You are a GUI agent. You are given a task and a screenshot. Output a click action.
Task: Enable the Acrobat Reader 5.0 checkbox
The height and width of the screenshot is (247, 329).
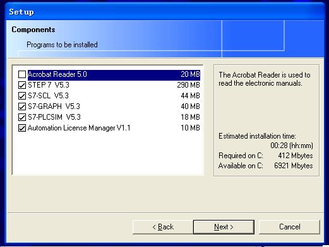(x=22, y=74)
